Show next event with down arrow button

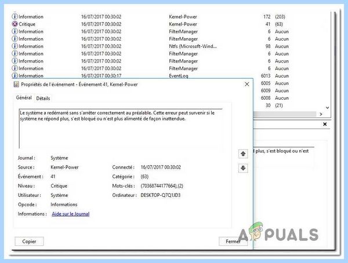click(243, 168)
